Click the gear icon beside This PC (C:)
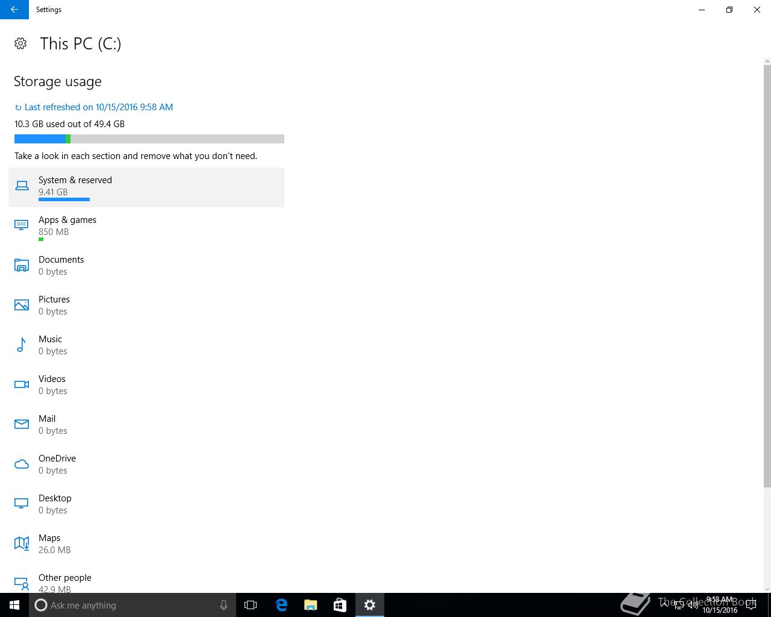Viewport: 771px width, 617px height. click(20, 43)
